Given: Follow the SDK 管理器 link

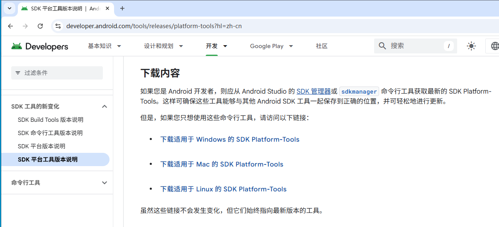Looking at the screenshot, I should click(314, 91).
